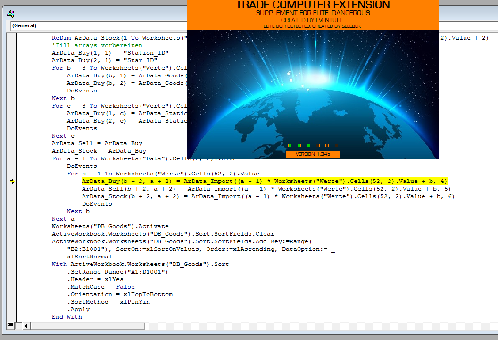Switch to Full Module View

click(x=18, y=325)
